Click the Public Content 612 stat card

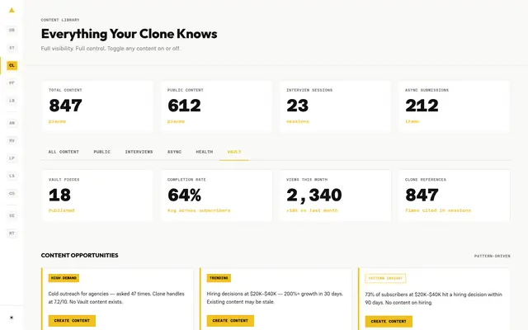pos(216,106)
